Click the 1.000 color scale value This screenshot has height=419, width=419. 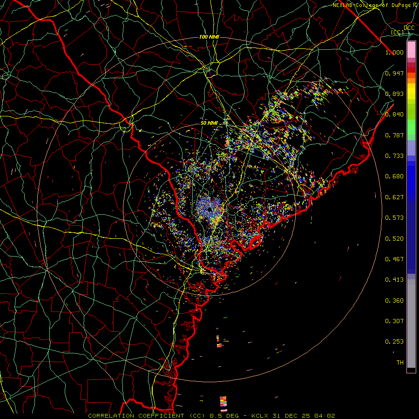pos(394,52)
